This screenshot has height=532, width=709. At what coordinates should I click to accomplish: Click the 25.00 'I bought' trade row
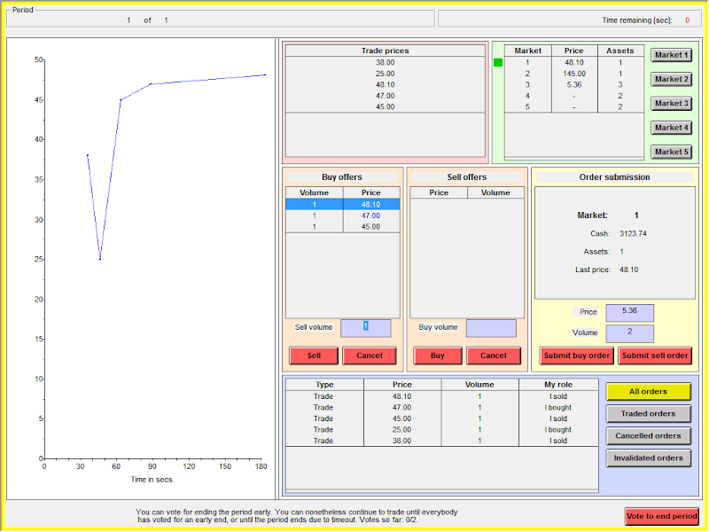coord(442,430)
